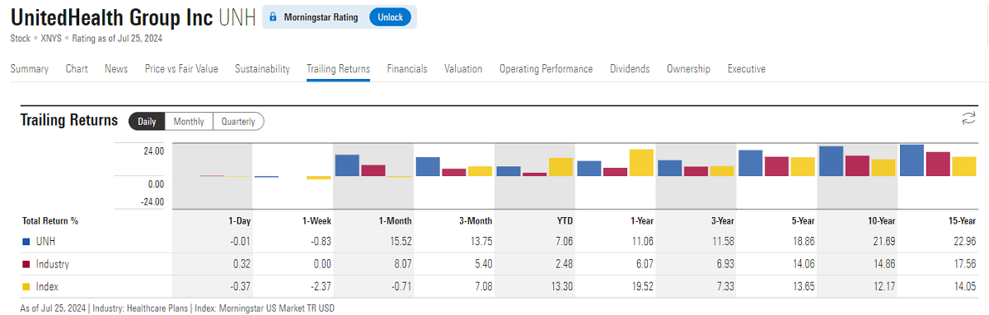The width and height of the screenshot is (989, 315).
Task: Open the Dividends tab
Action: tap(630, 69)
